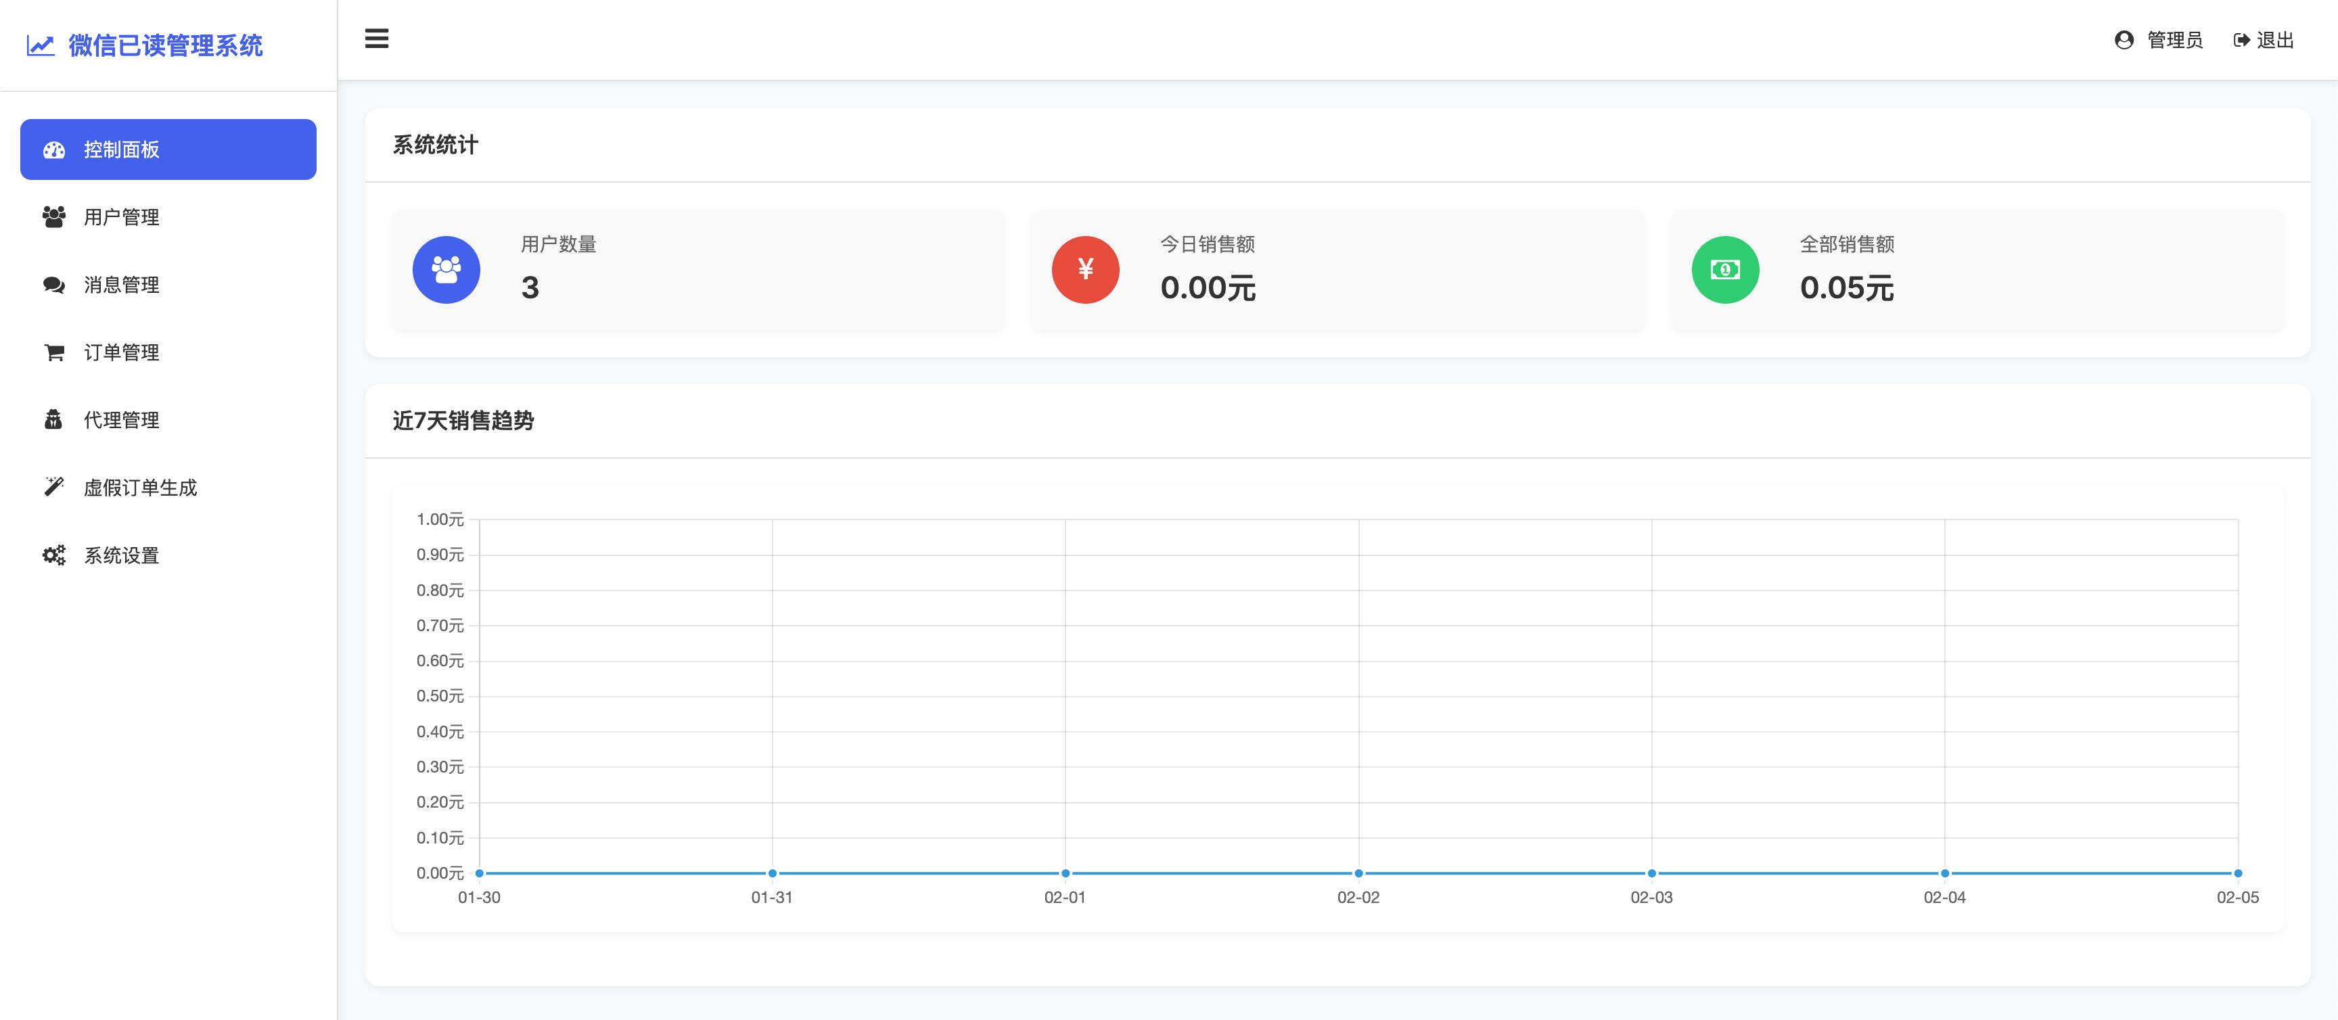Click the 全部销售额 statistics card
The image size is (2338, 1020).
click(x=1977, y=269)
